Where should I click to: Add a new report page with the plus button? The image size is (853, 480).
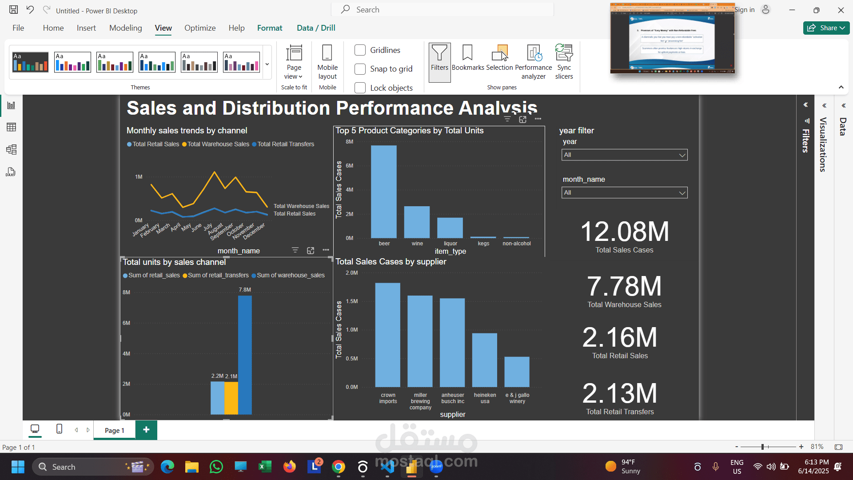[x=146, y=430]
